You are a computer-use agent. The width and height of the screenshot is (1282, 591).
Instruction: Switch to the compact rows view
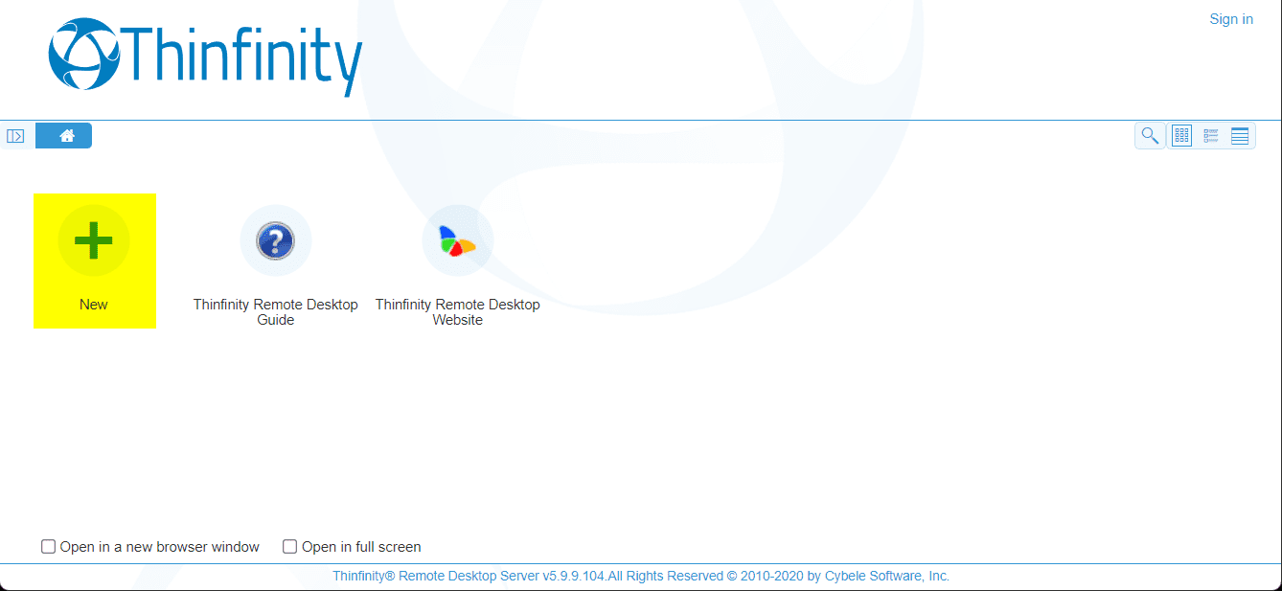[x=1240, y=136]
